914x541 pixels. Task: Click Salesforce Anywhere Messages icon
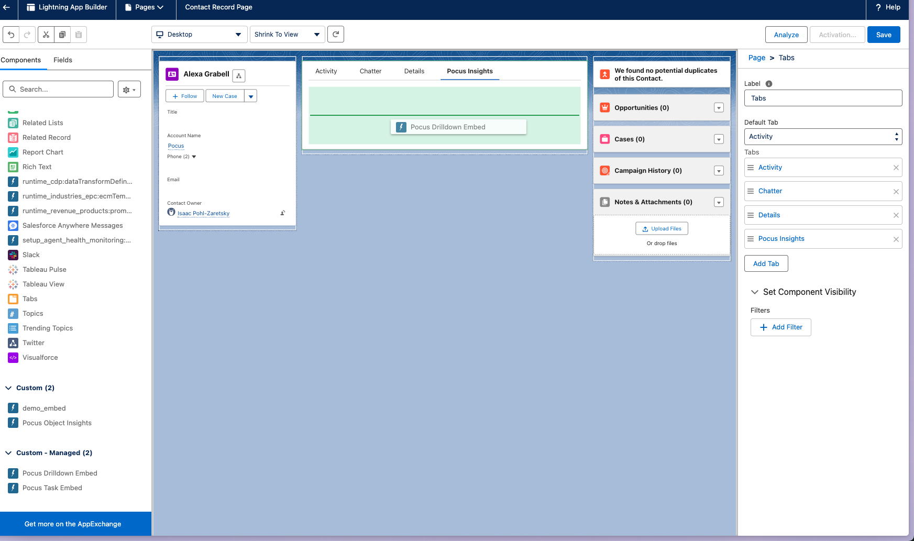point(13,226)
